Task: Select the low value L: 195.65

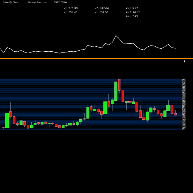Action: click(x=102, y=12)
